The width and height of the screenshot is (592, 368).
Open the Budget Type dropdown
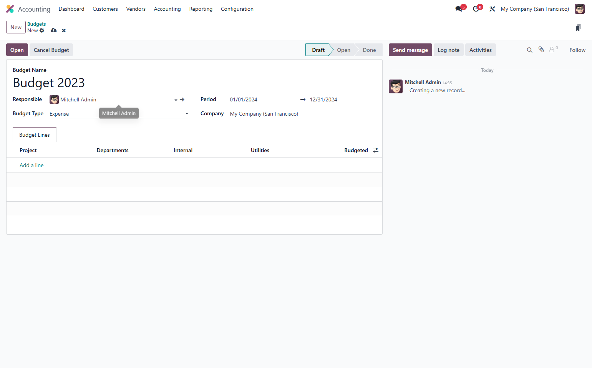tap(119, 114)
